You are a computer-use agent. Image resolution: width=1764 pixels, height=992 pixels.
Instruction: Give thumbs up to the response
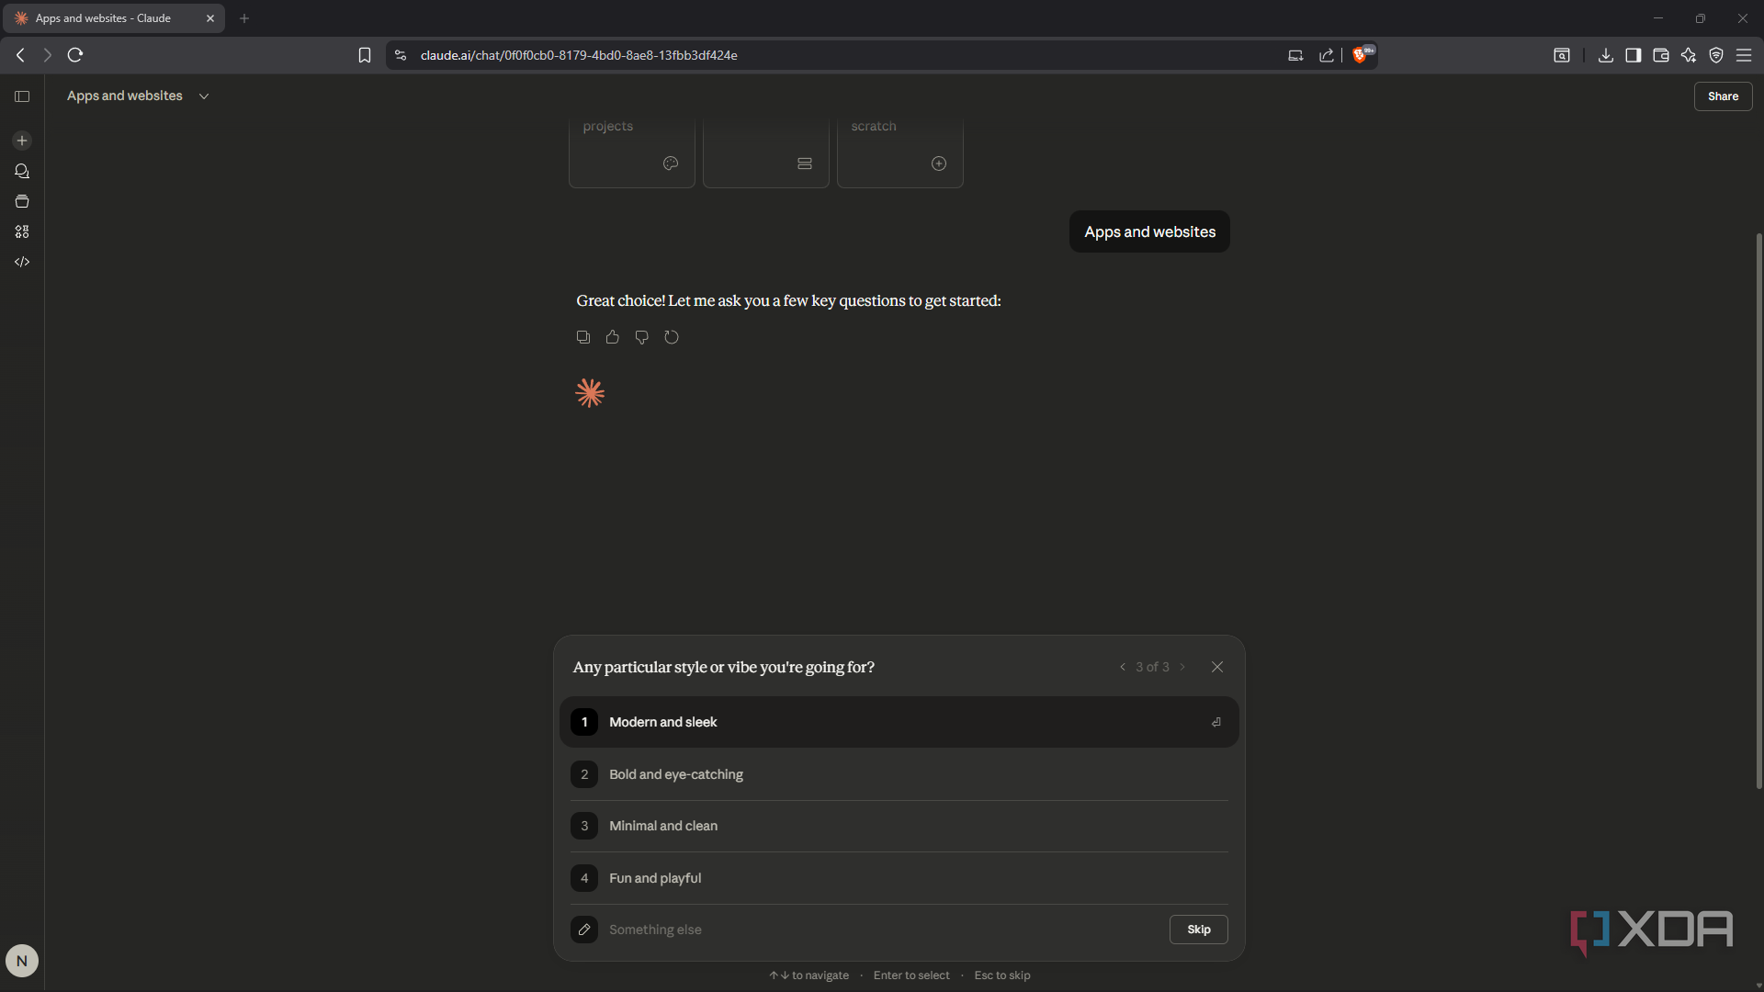[613, 337]
